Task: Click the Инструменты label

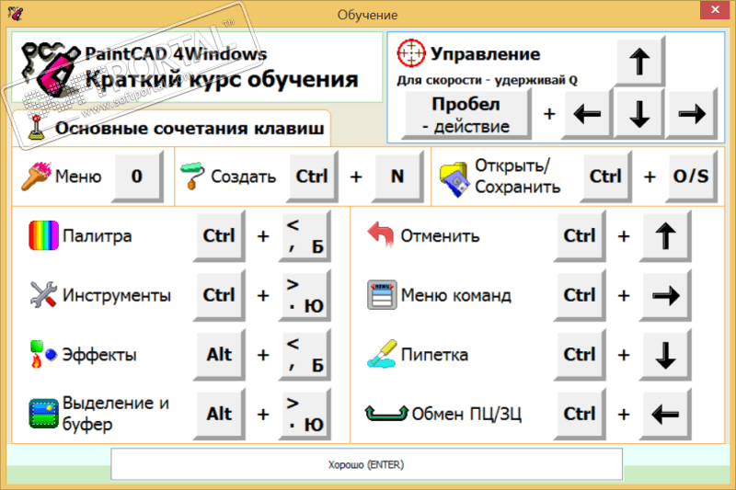Action: click(117, 295)
